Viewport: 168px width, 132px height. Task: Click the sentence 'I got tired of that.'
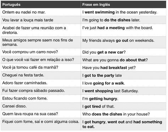pyautogui.click(x=99, y=107)
